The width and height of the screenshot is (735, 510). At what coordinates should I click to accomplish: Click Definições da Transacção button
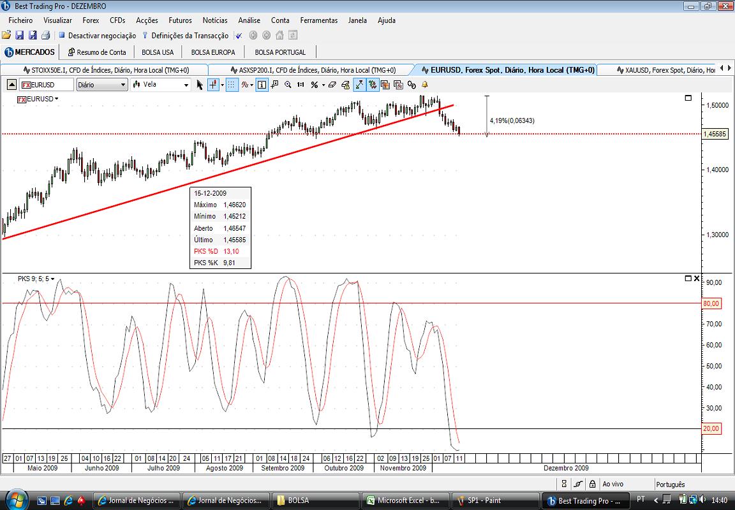tap(185, 36)
